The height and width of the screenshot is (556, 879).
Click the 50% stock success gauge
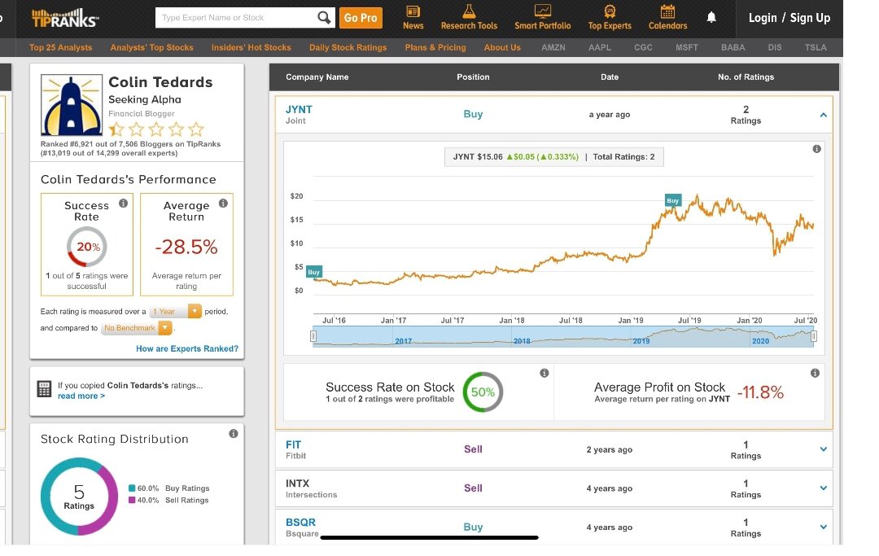483,392
